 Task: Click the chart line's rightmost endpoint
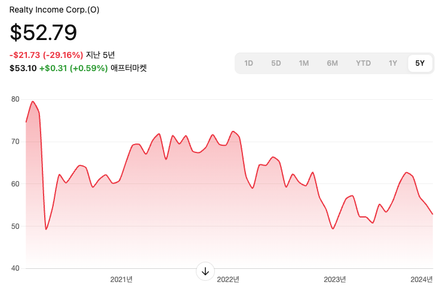pos(433,214)
